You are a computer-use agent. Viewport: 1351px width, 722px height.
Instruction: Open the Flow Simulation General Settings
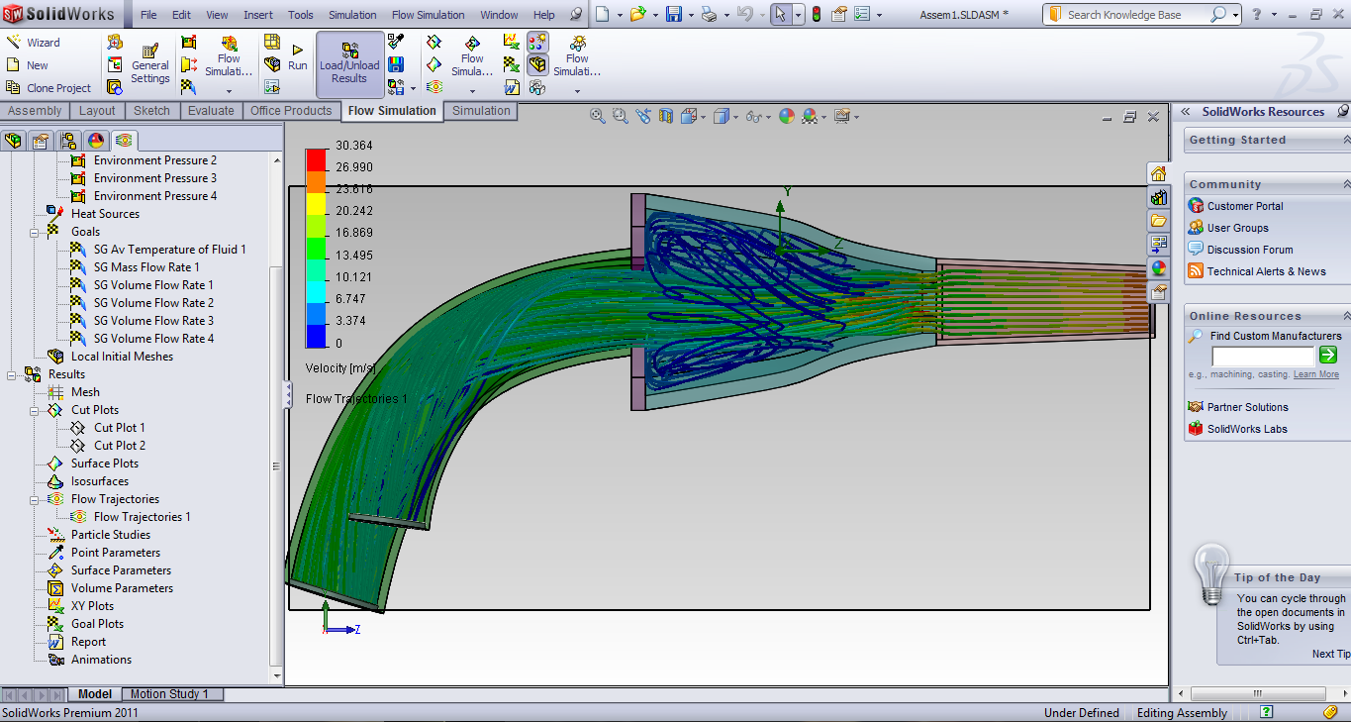[x=150, y=61]
